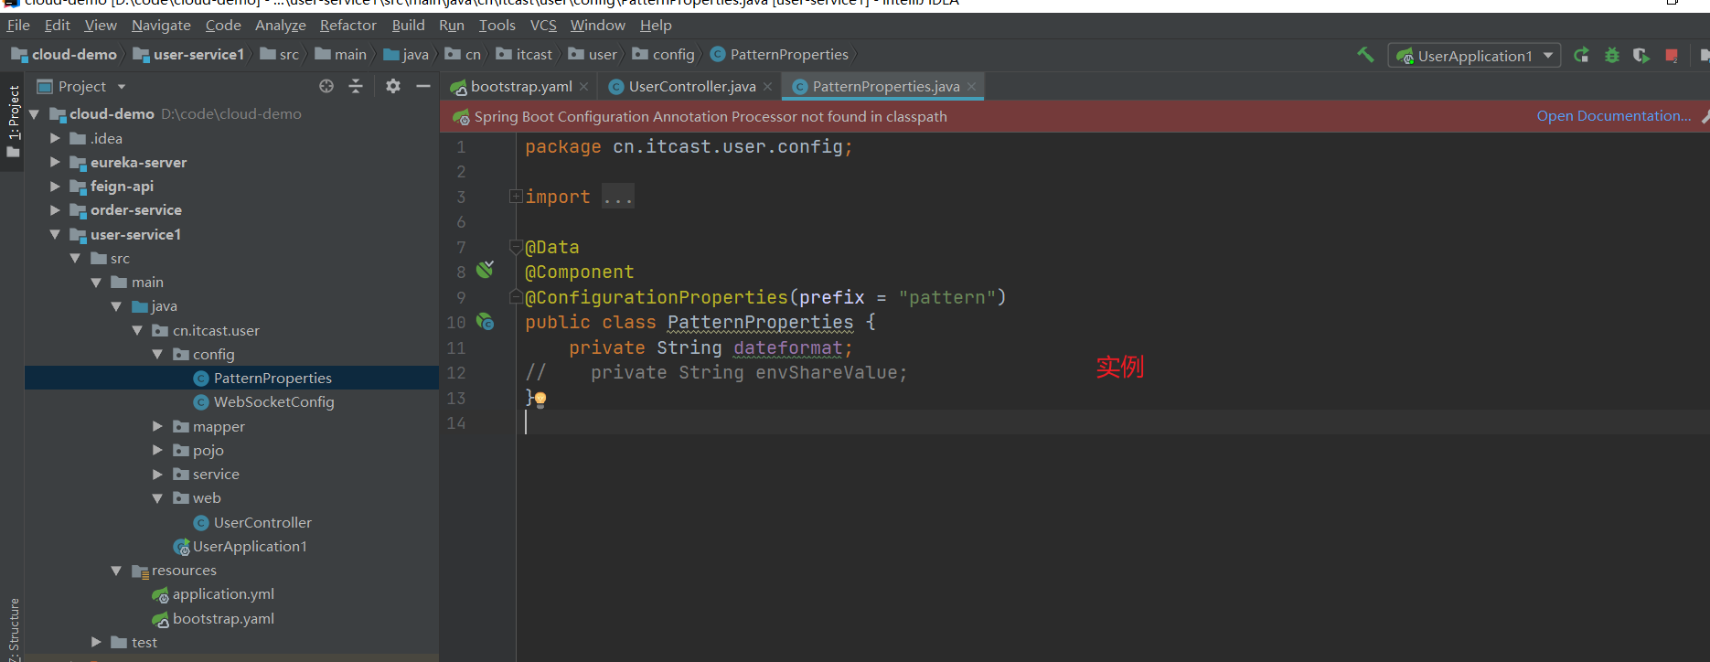Select PatternProperties class in the tree

point(273,379)
